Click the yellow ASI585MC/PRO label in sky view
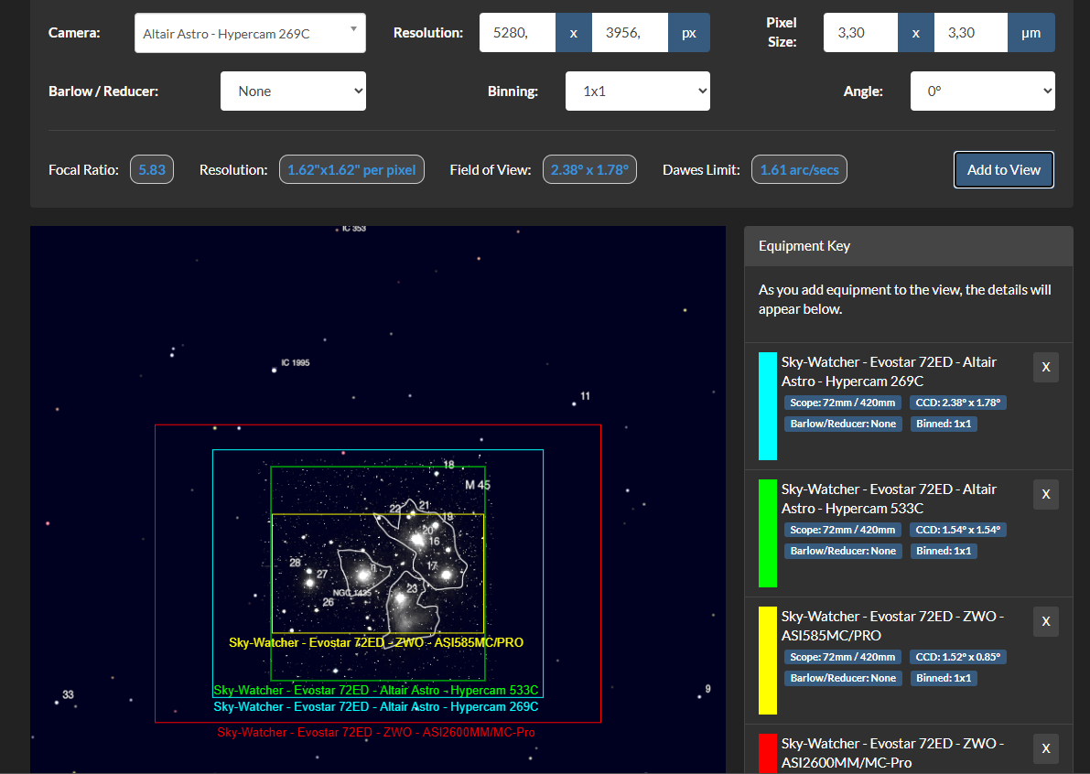This screenshot has height=774, width=1090. pyautogui.click(x=376, y=642)
